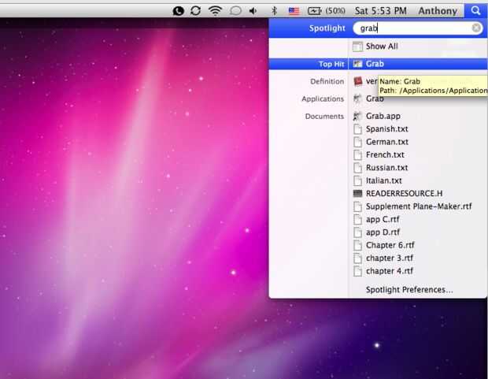
Task: Click the chat bubble menu icon
Action: pos(235,11)
